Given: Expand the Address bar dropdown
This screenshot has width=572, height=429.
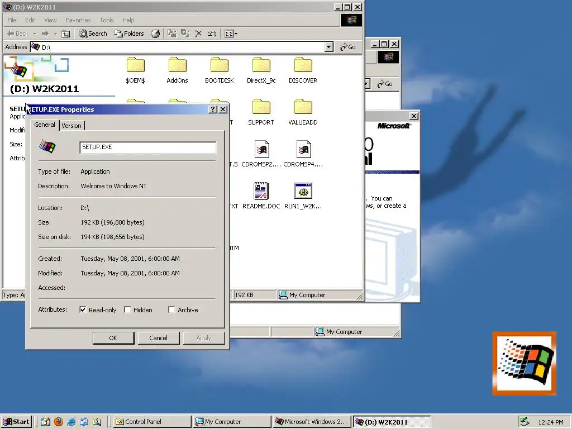Looking at the screenshot, I should [328, 47].
